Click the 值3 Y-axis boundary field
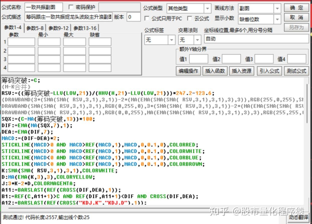The height and width of the screenshot is (224, 312). 264,59
